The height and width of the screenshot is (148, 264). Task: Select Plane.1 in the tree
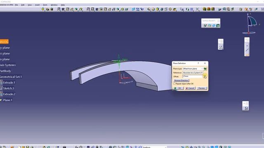click(7, 100)
